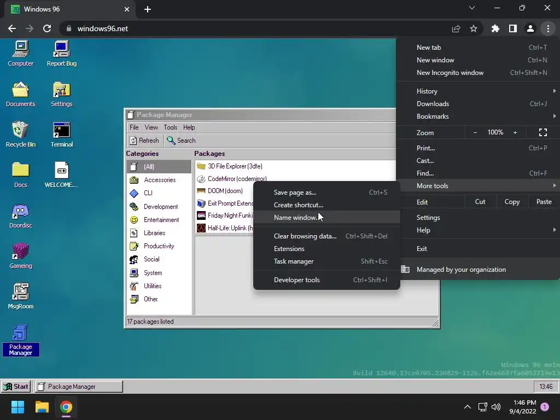The image size is (560, 420).
Task: Open the Computer desktop icon
Action: (x=20, y=54)
